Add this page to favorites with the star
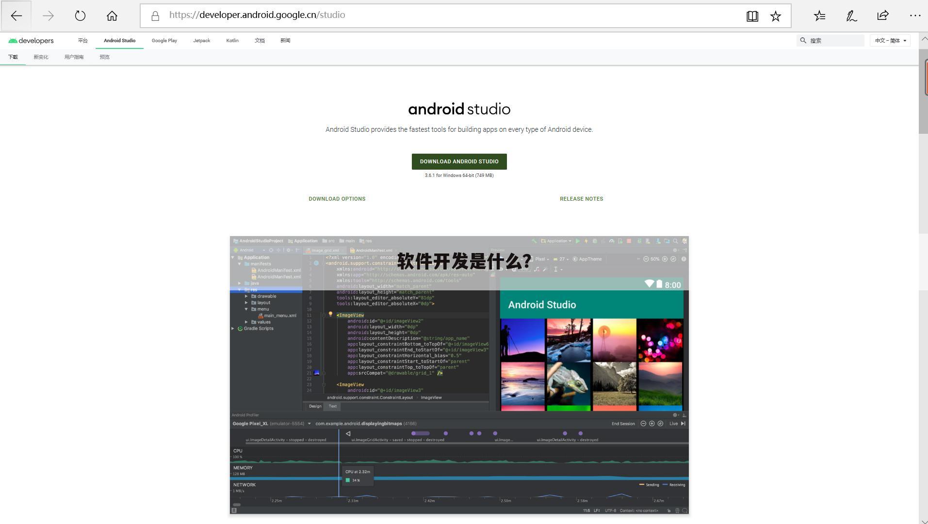Screen dimensions: 928x524 point(776,16)
